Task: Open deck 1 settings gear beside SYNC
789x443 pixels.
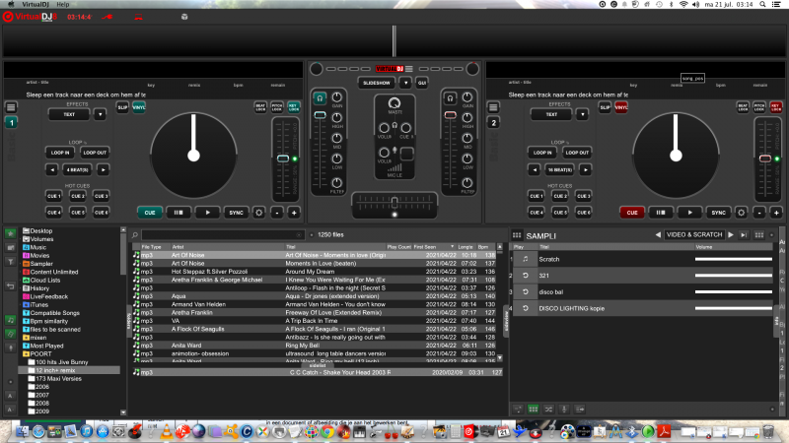Action: (x=258, y=213)
